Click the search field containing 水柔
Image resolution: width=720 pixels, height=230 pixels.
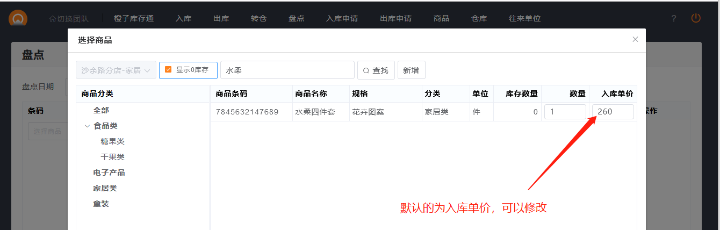tap(287, 70)
